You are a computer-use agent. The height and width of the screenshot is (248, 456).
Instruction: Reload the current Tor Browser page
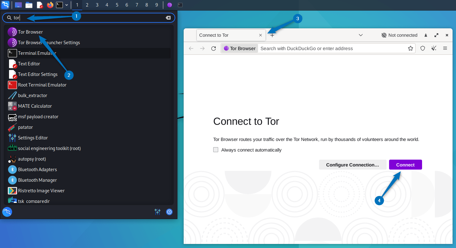[x=214, y=48]
